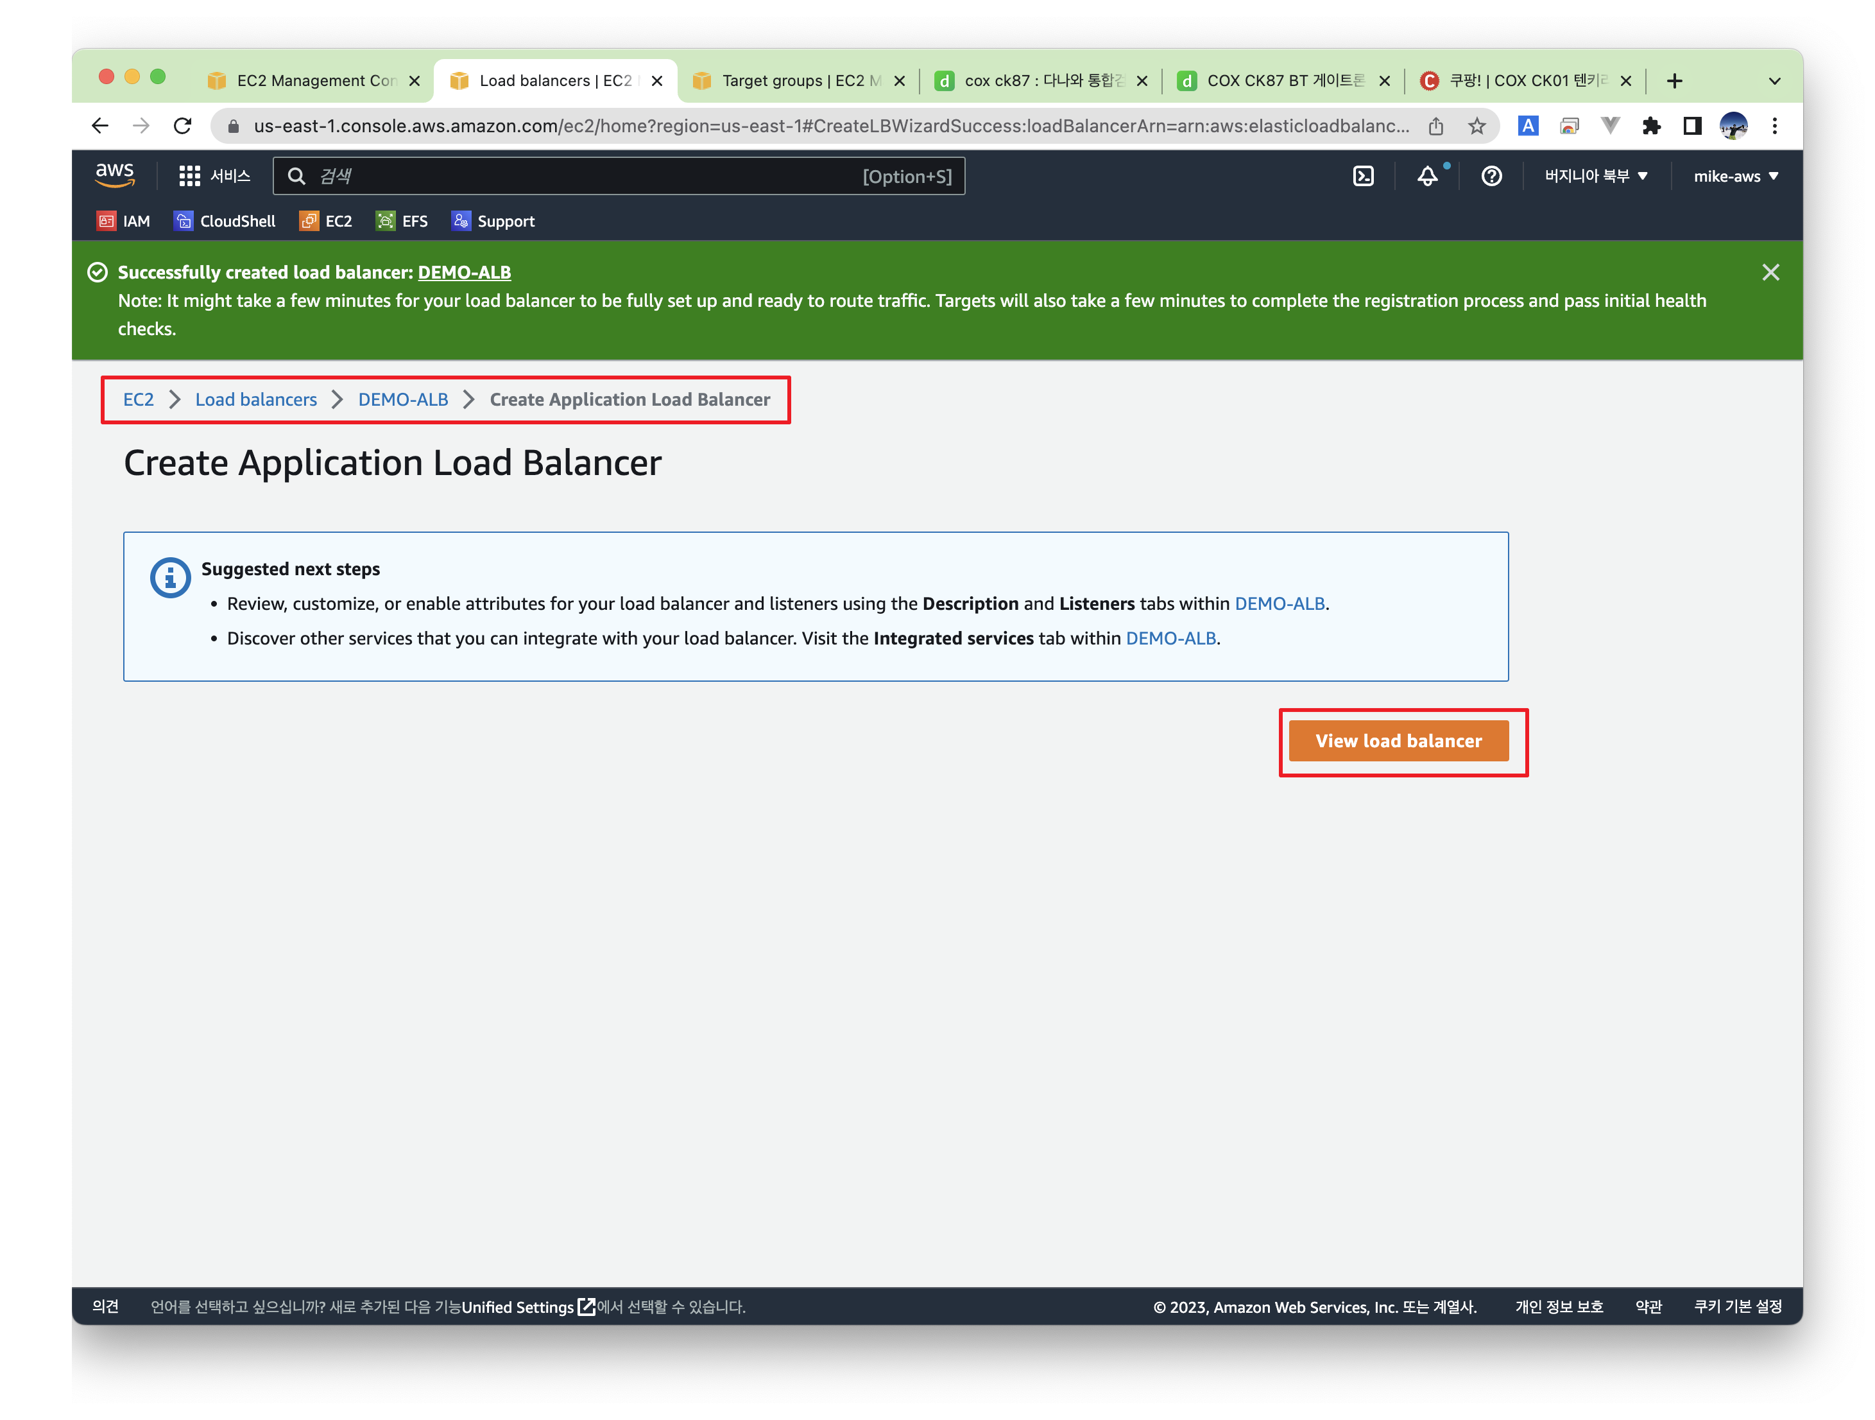Open the services grid menu icon
This screenshot has width=1875, height=1420.
click(x=189, y=177)
